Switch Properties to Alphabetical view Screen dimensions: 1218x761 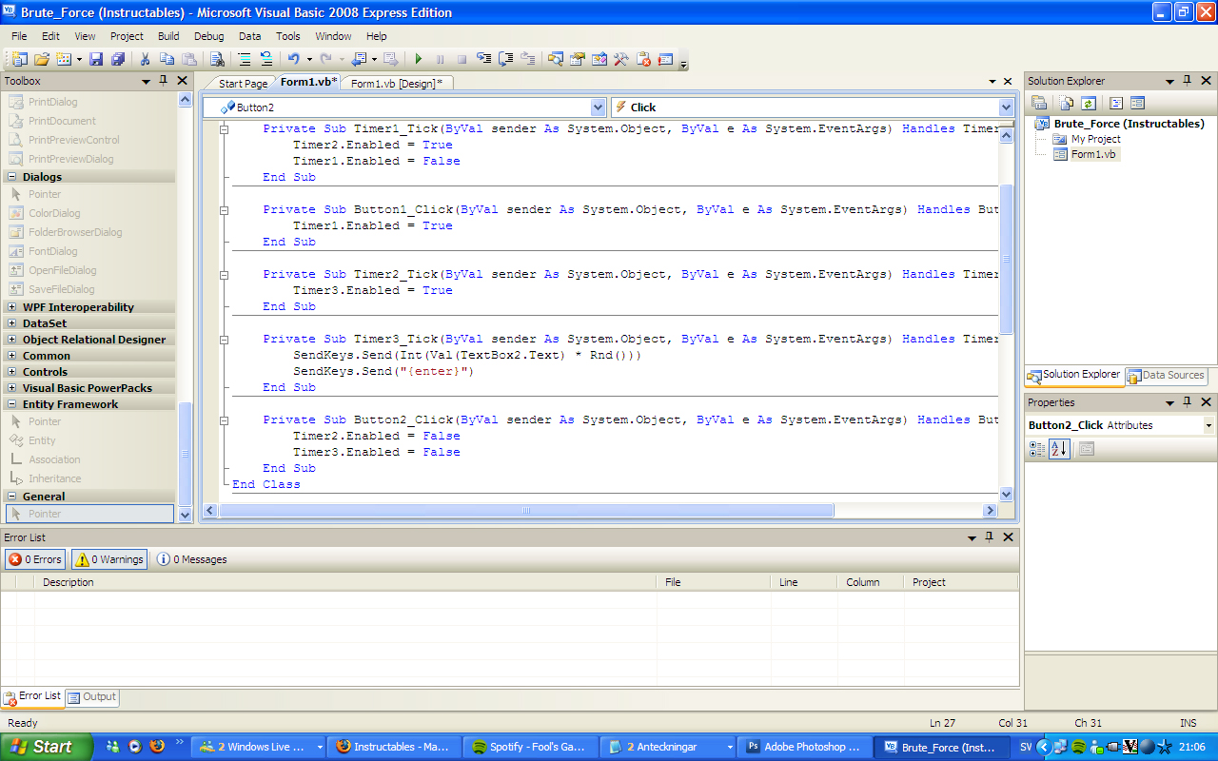point(1059,449)
